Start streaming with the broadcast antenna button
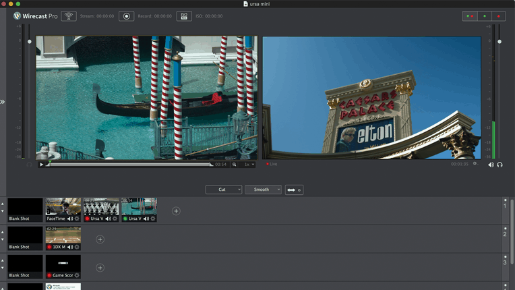 pyautogui.click(x=69, y=16)
